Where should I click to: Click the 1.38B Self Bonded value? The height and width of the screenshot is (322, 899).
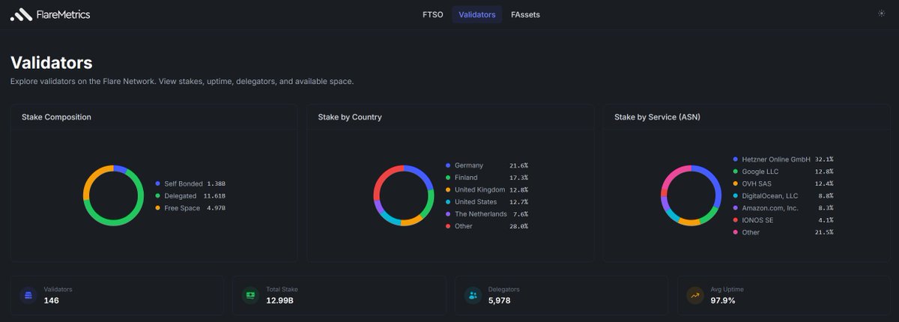[217, 183]
